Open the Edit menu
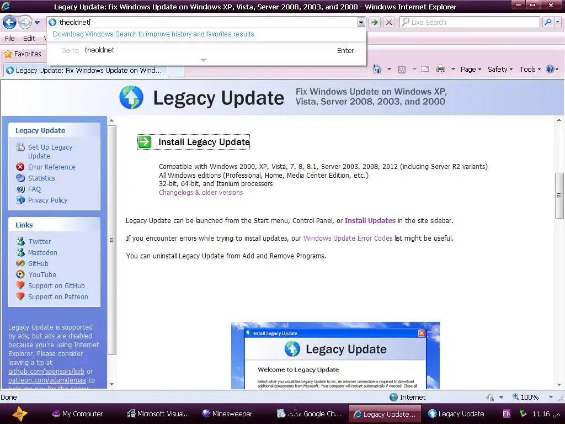 (29, 38)
